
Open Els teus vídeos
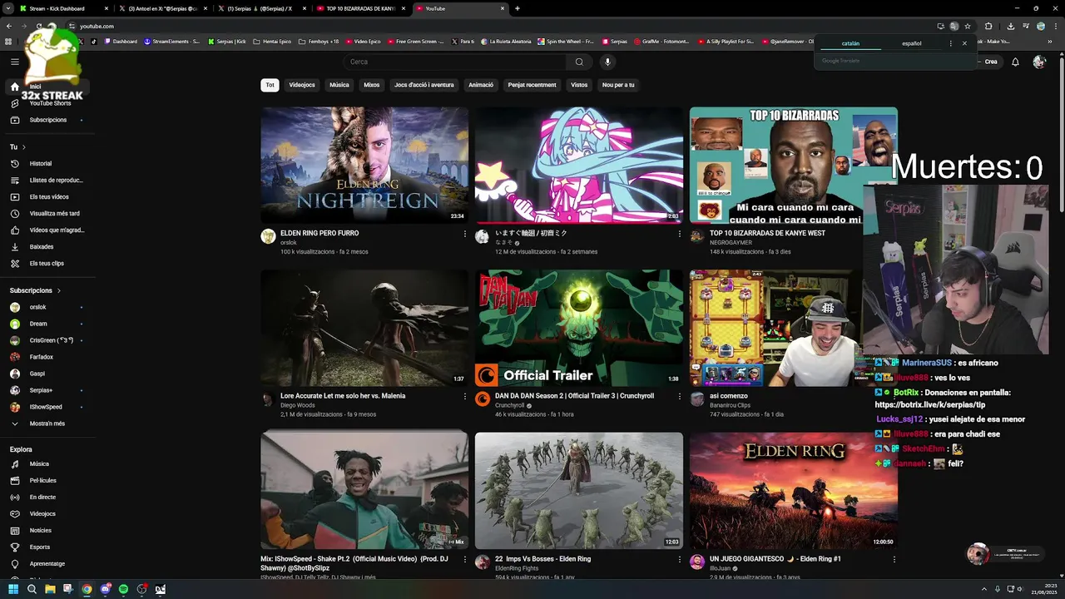[x=47, y=197]
